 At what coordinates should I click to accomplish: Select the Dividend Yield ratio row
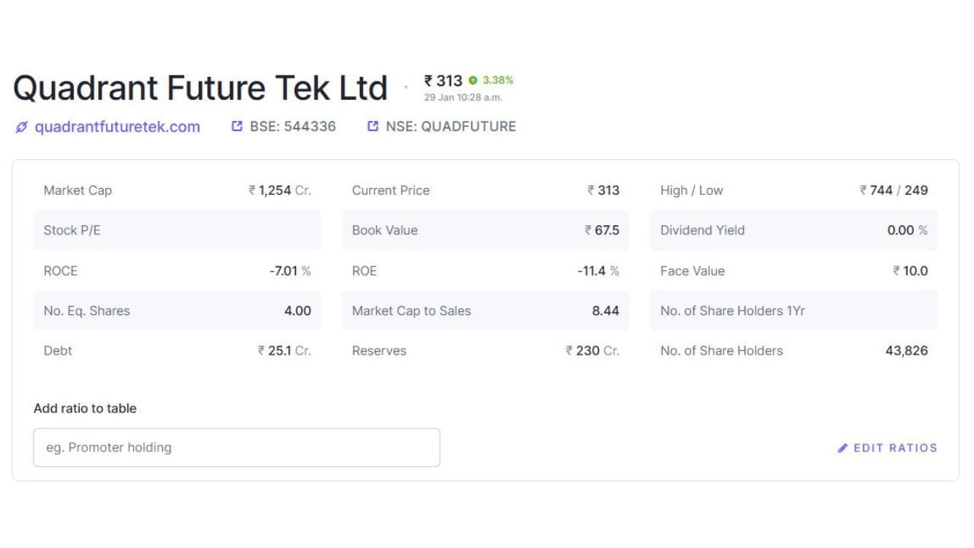(793, 231)
